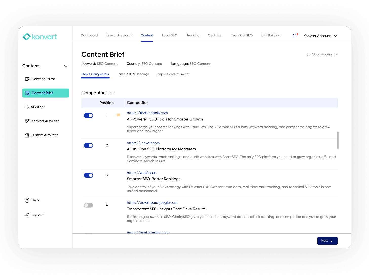Click the flag icon beside thebrandally.com
This screenshot has height=275, width=369.
(118, 115)
